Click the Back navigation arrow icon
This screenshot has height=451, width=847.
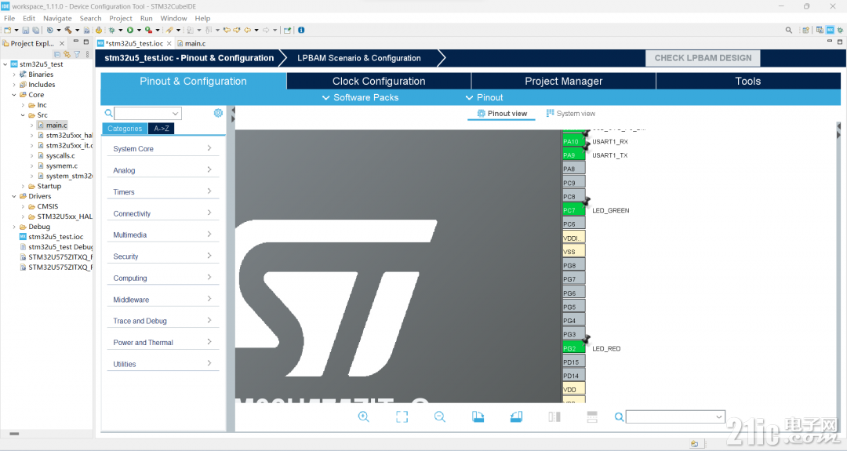pyautogui.click(x=247, y=31)
